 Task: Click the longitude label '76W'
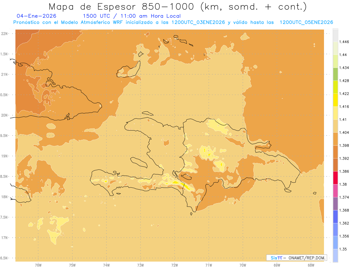pyautogui.click(x=38, y=265)
